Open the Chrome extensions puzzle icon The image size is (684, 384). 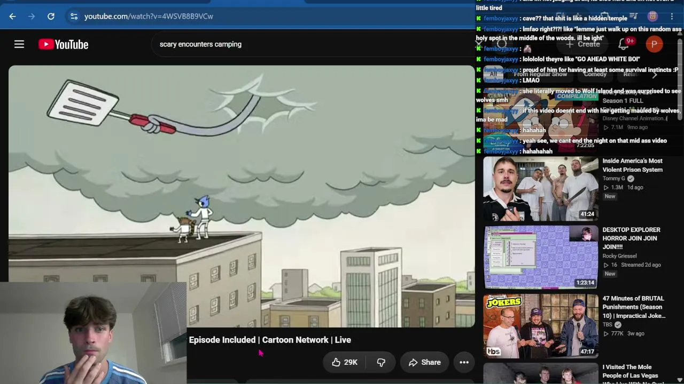tap(604, 17)
